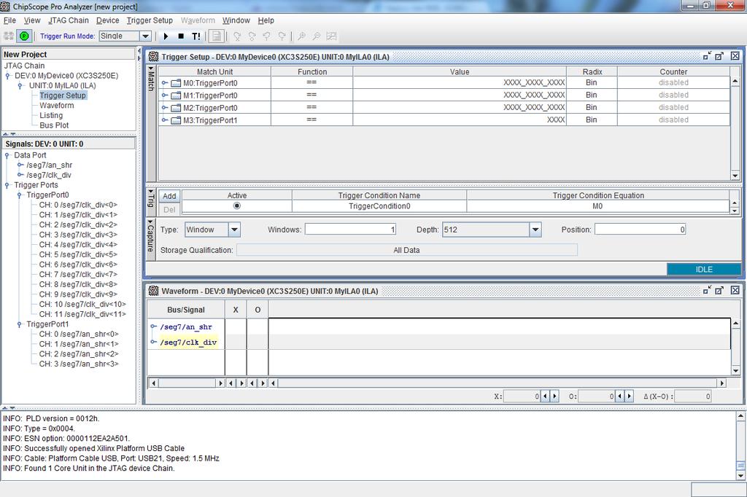Image resolution: width=747 pixels, height=497 pixels.
Task: Click the Stop acquisition square icon
Action: (x=181, y=36)
